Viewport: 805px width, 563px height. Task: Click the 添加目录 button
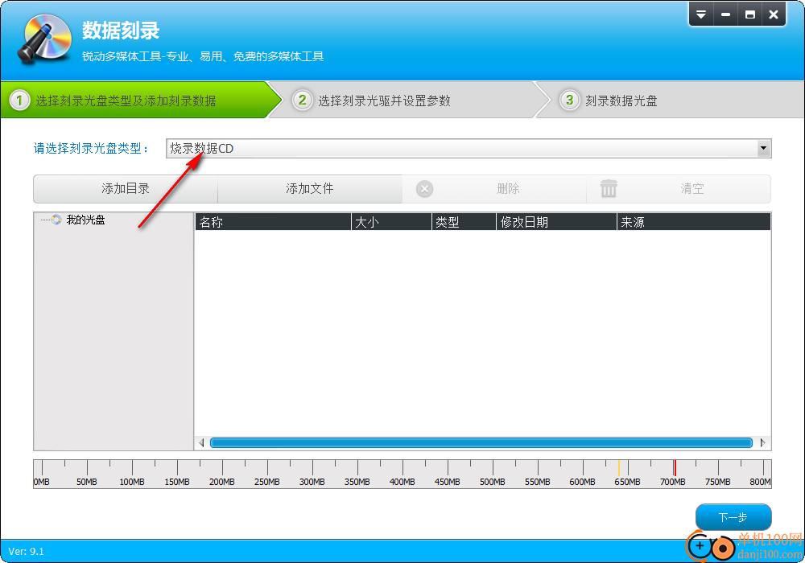(126, 189)
